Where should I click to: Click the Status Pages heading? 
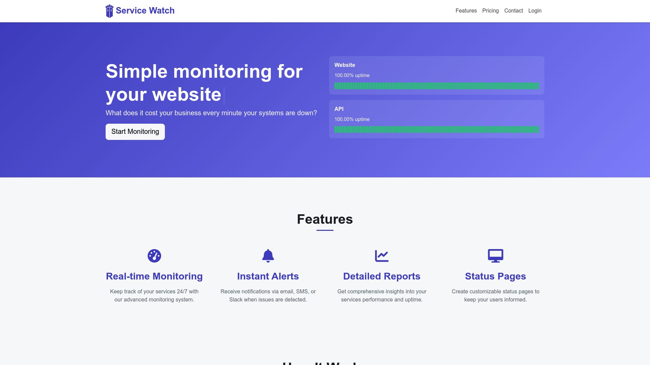496,276
